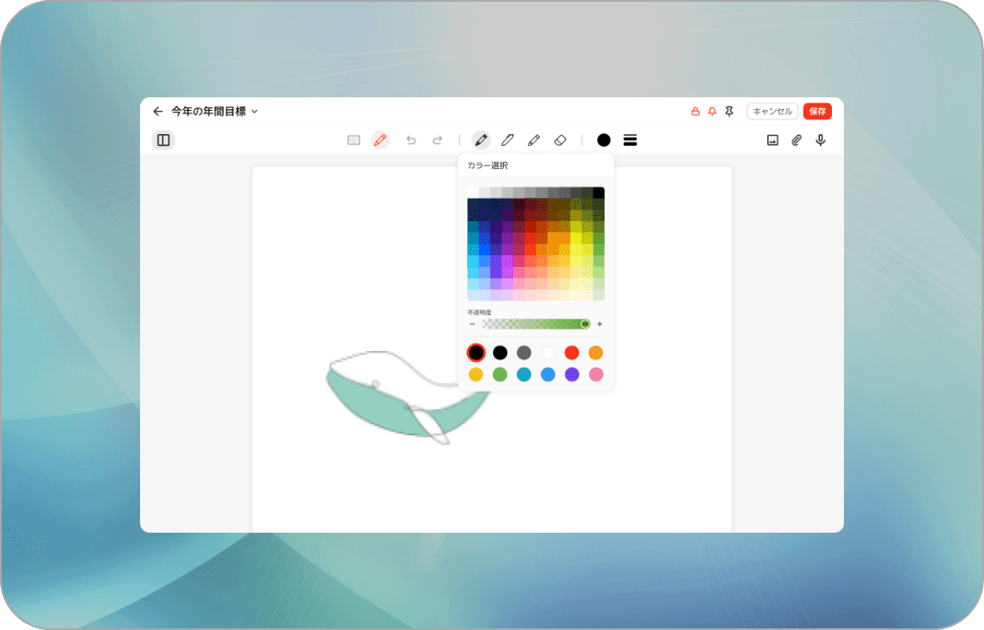Toggle the sidebar panel icon
Viewport: 984px width, 630px height.
(x=163, y=140)
